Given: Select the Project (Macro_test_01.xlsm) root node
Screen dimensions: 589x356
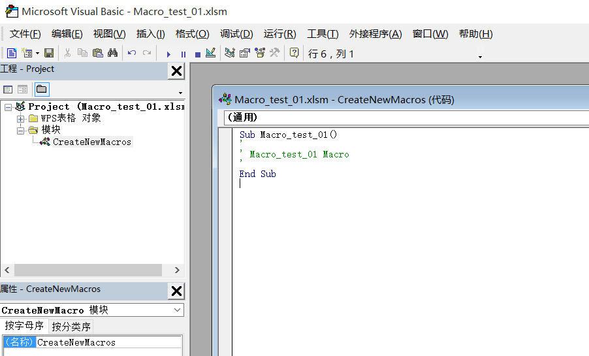Looking at the screenshot, I should pyautogui.click(x=106, y=106).
